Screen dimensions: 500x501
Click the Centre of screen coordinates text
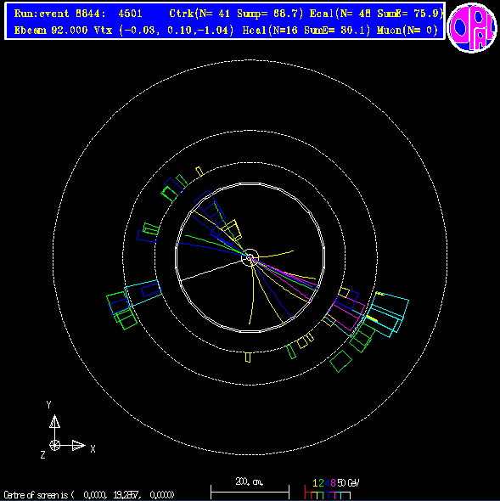coord(89,495)
